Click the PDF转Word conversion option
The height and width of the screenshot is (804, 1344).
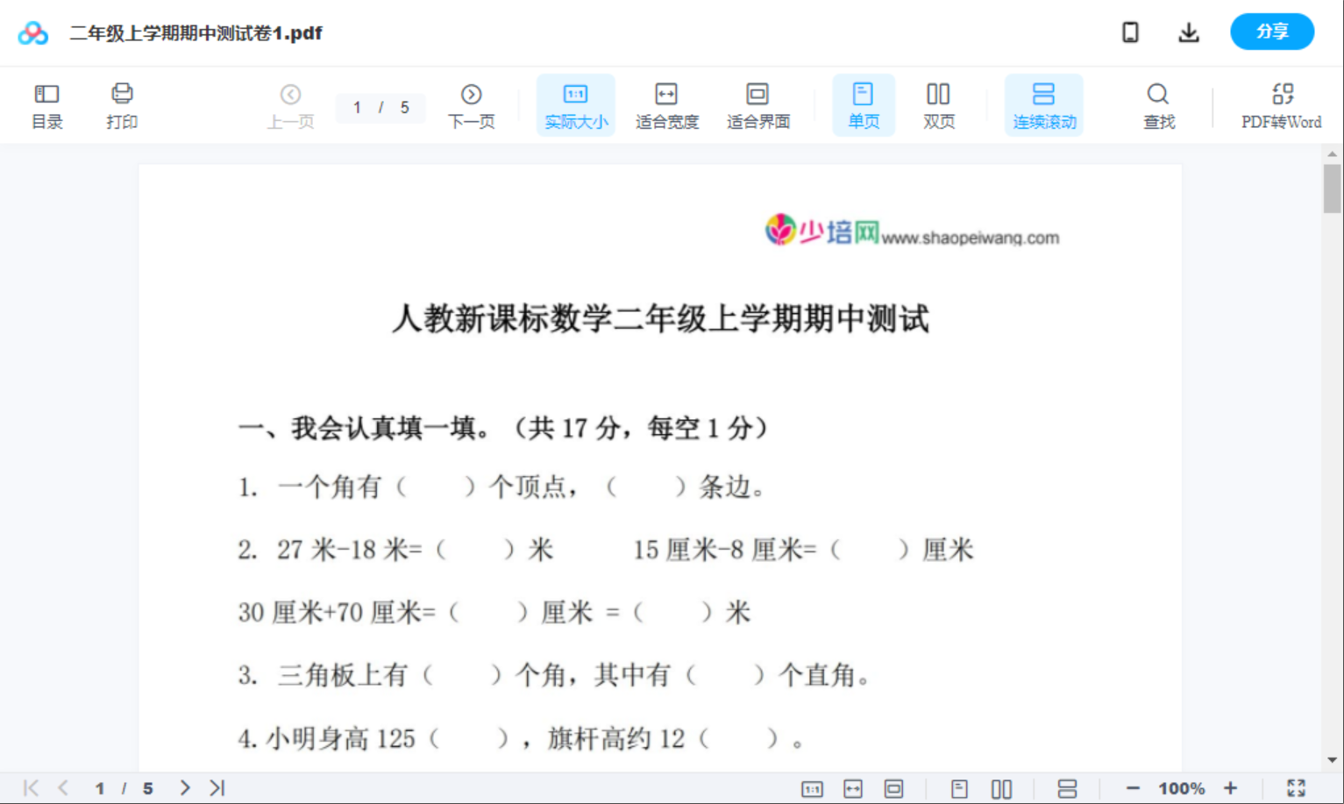[1282, 104]
